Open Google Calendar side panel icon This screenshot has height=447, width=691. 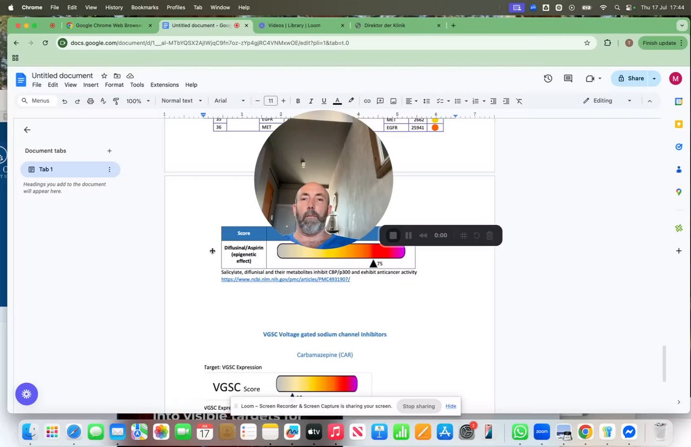[679, 101]
